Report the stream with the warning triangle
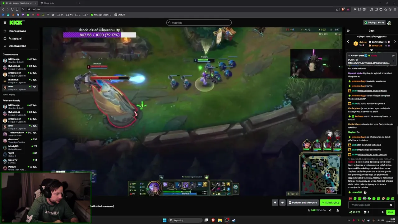This screenshot has height=224, width=398. [x=337, y=210]
